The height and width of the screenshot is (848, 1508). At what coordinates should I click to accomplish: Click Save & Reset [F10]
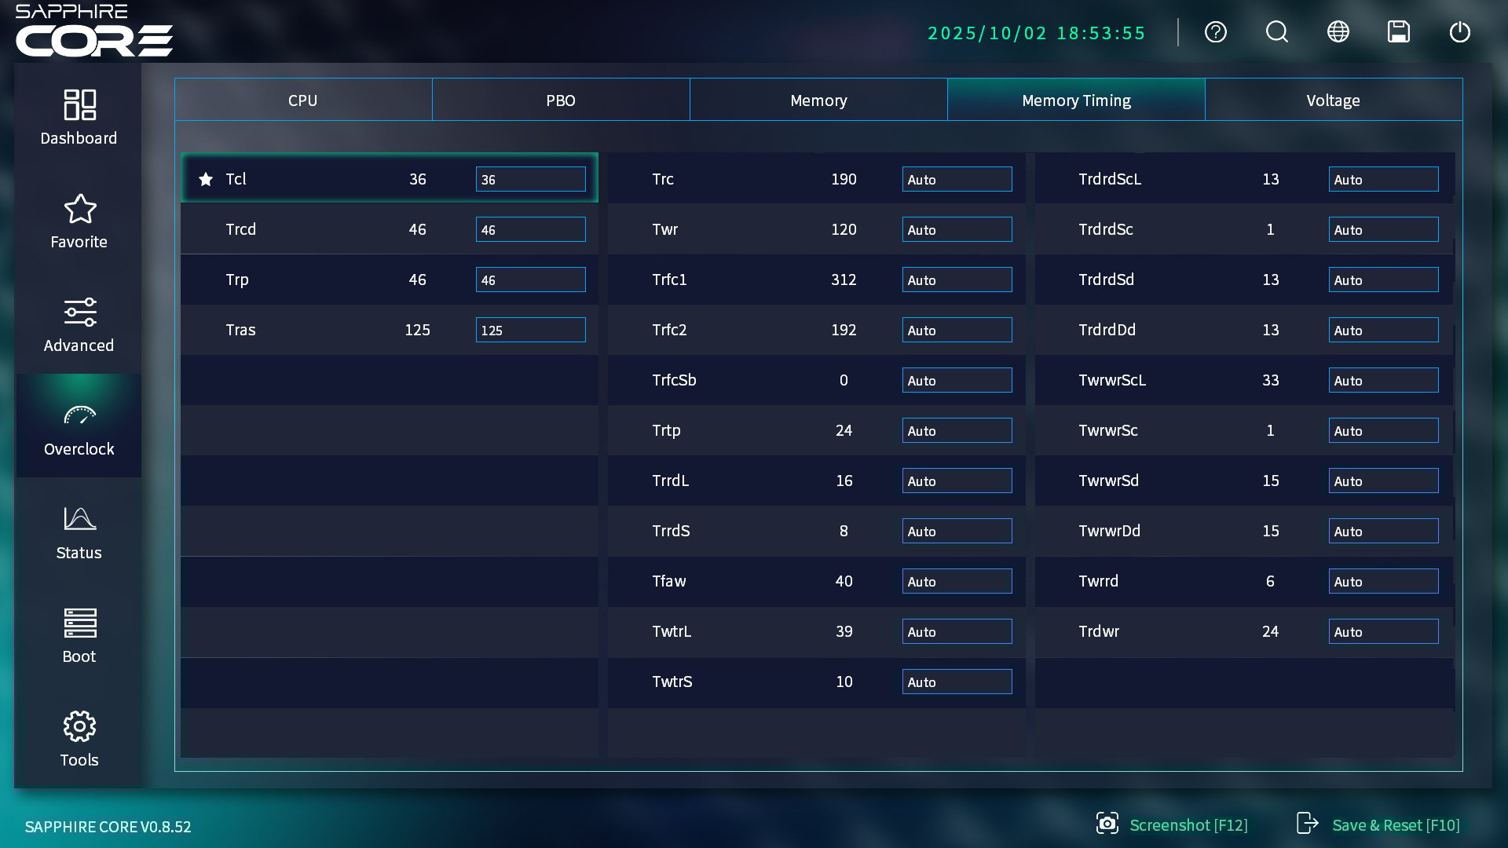tap(1378, 825)
